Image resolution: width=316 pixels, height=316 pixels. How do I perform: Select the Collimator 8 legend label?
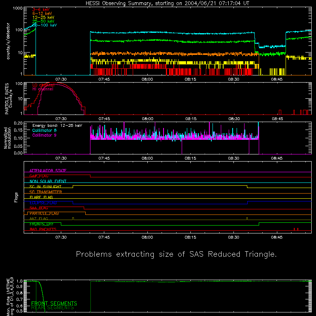pyautogui.click(x=44, y=130)
